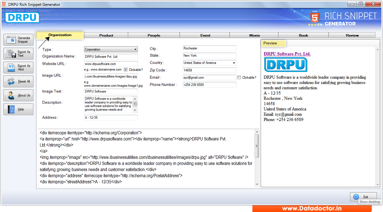Click inside the generated HTML code box

coord(146,158)
